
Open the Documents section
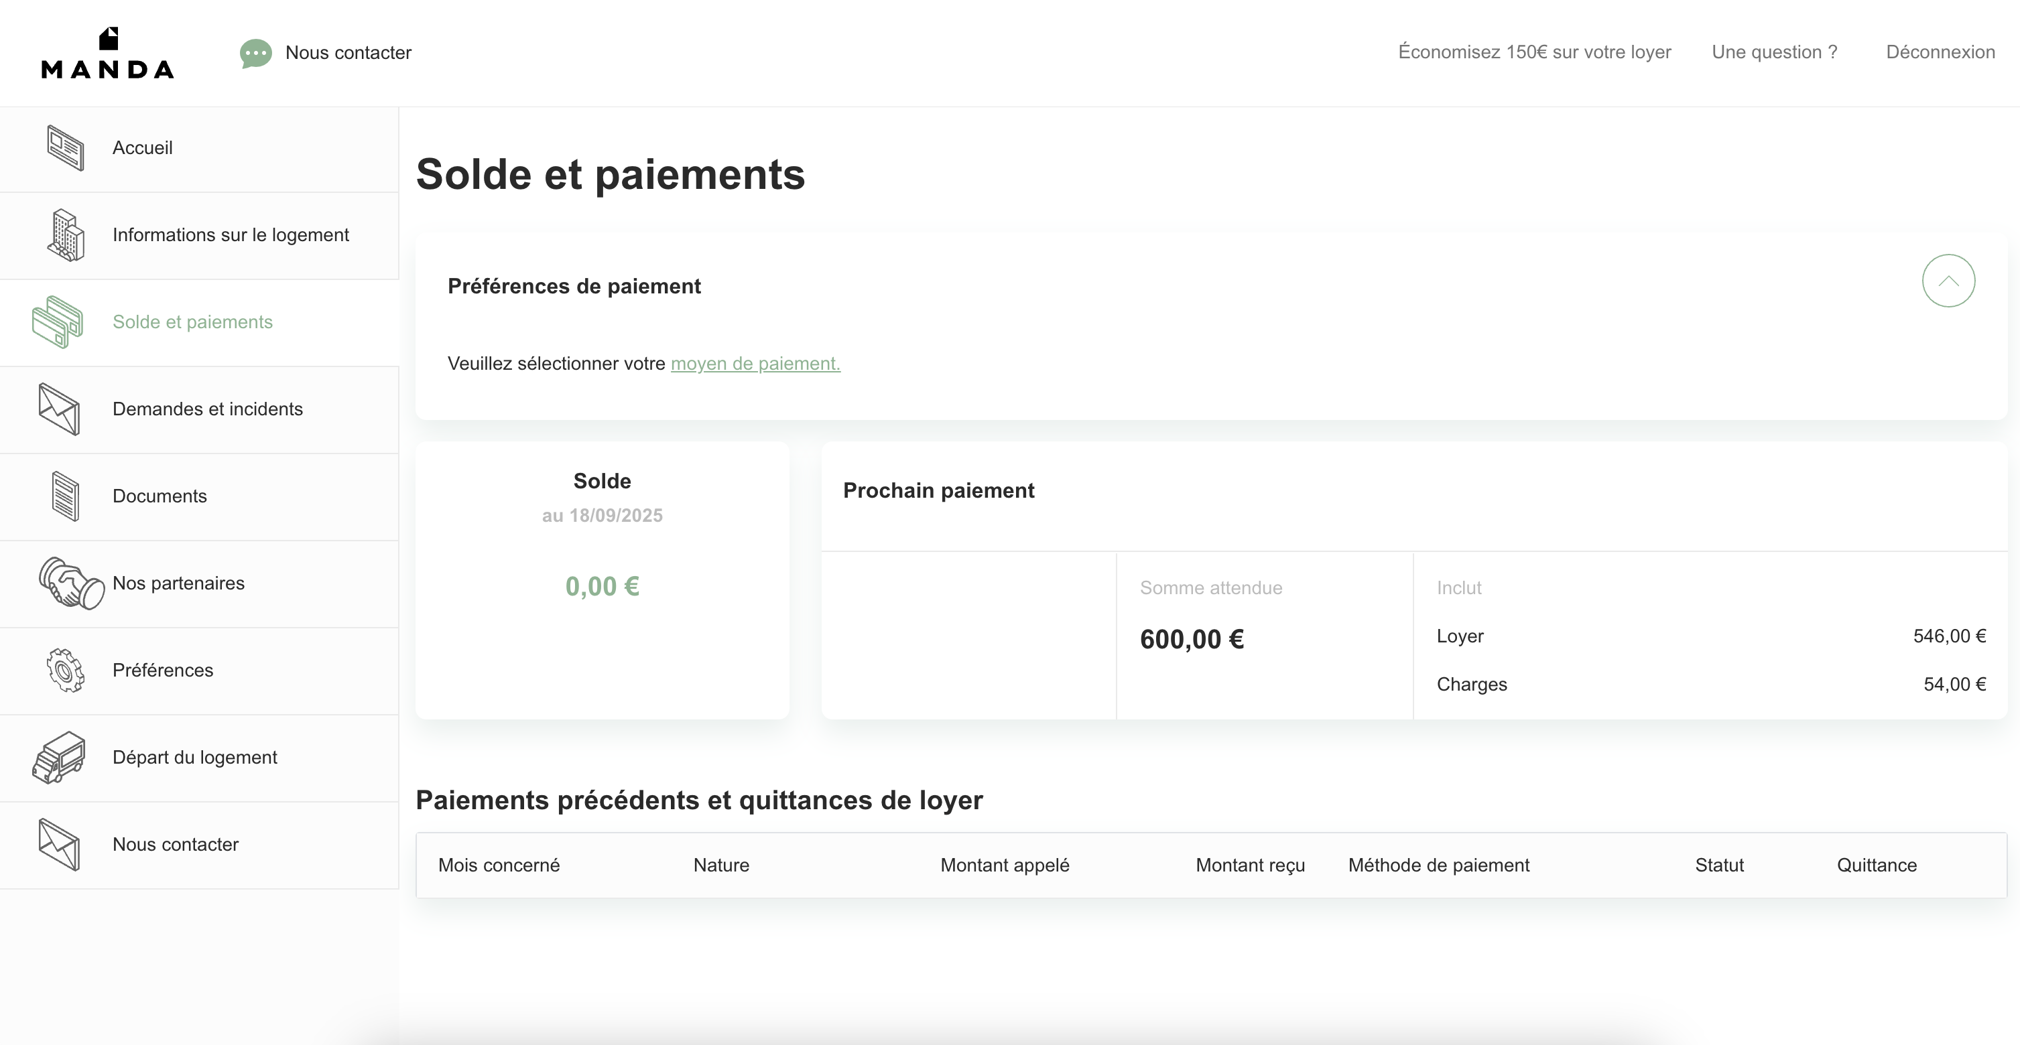point(199,497)
